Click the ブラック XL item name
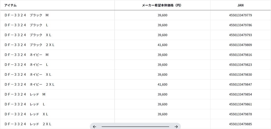The height and width of the screenshot is (129, 271). click(x=28, y=35)
